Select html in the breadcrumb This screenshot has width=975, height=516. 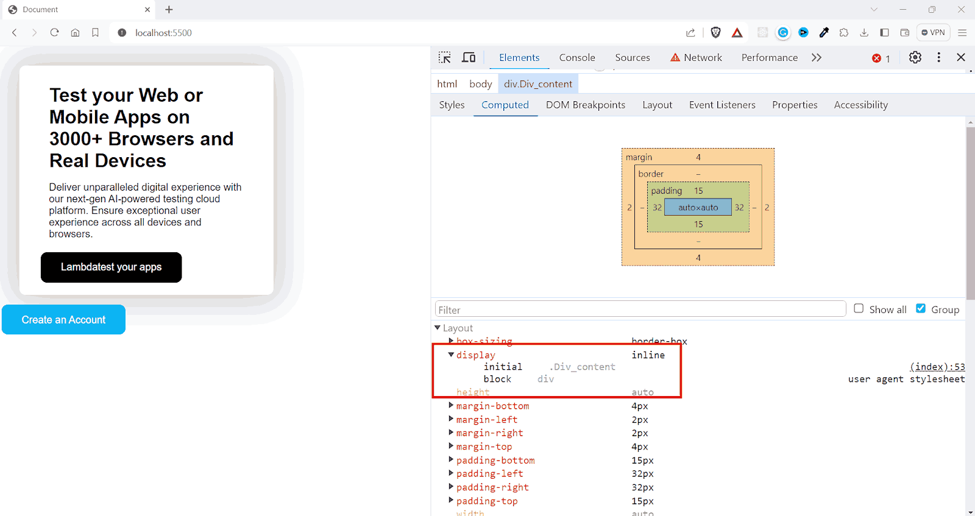[x=447, y=84]
